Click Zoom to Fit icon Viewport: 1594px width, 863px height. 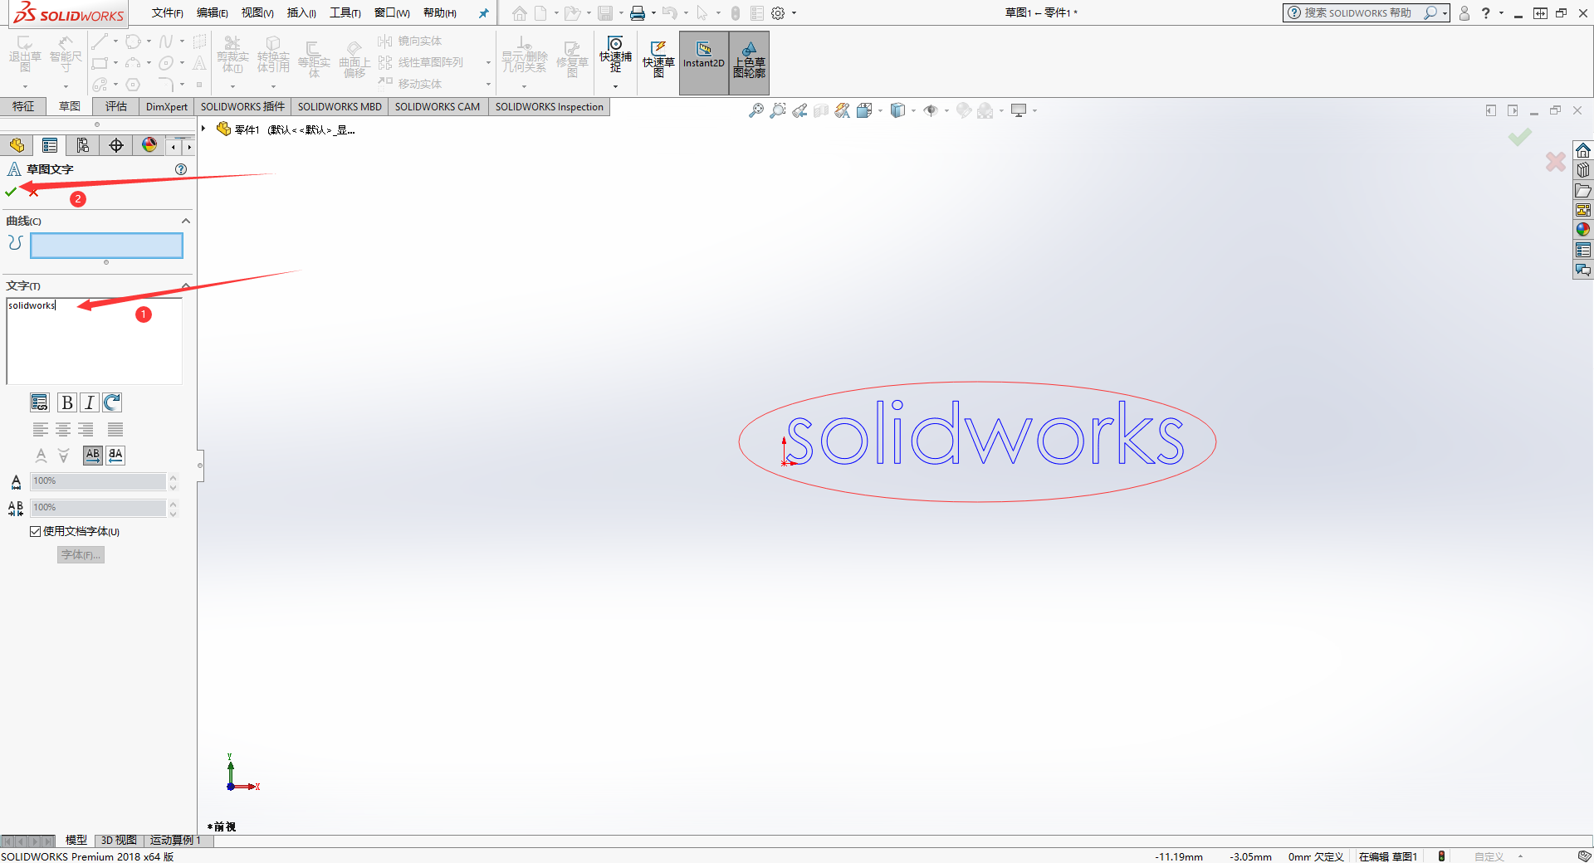pyautogui.click(x=756, y=110)
